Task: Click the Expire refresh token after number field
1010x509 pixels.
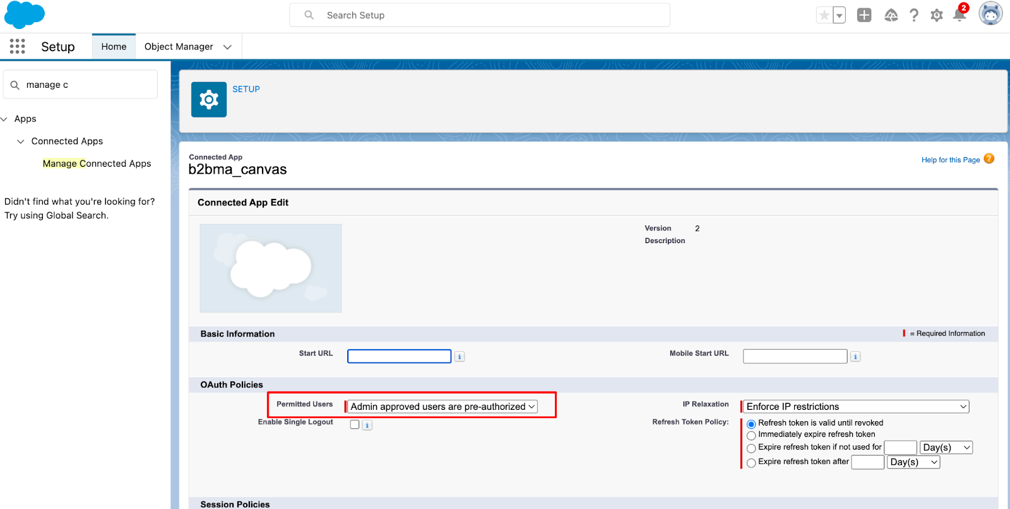Action: pos(868,462)
